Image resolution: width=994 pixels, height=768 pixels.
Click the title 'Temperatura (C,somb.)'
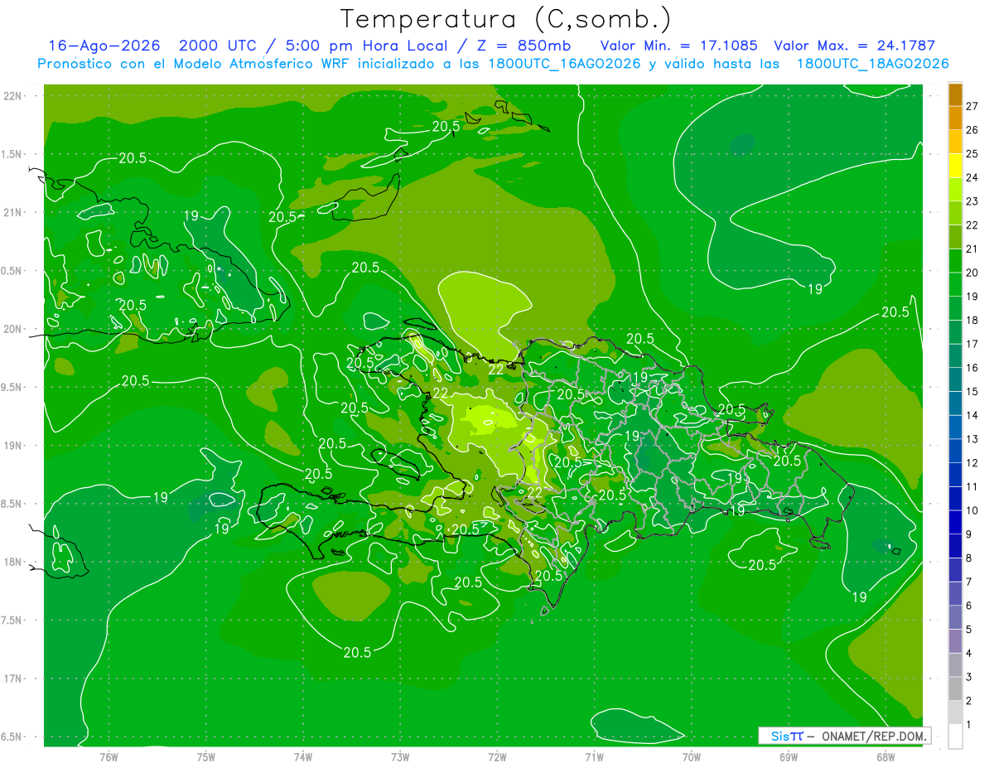point(505,18)
